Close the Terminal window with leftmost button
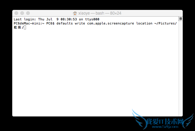The height and width of the screenshot is (131, 195). click(x=16, y=13)
